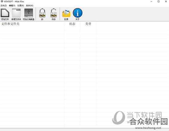The height and width of the screenshot is (131, 169).
Task: Click the 添加文件 (add file) toolbar icon
Action: click(5, 13)
